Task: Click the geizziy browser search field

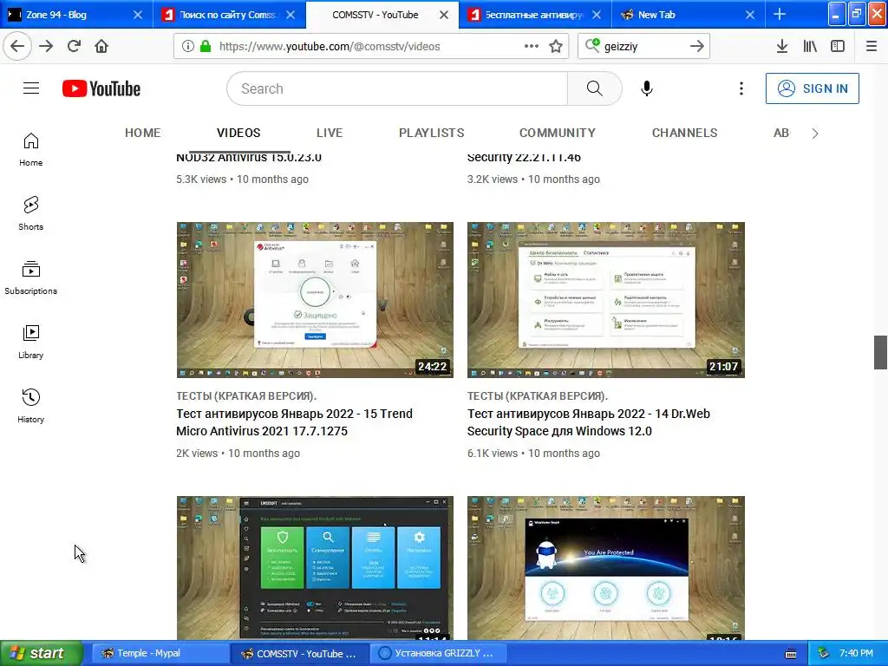Action: tap(643, 46)
